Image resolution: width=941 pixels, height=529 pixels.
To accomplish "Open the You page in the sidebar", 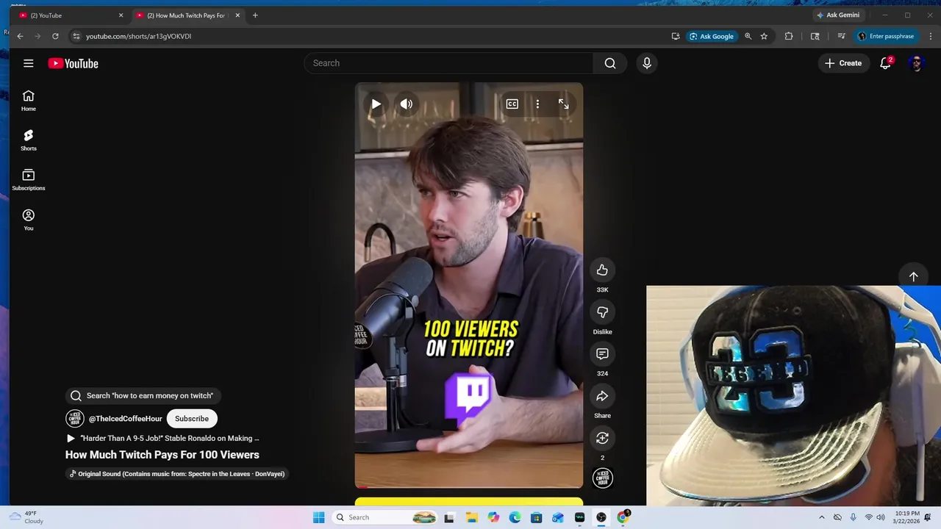I will point(28,220).
